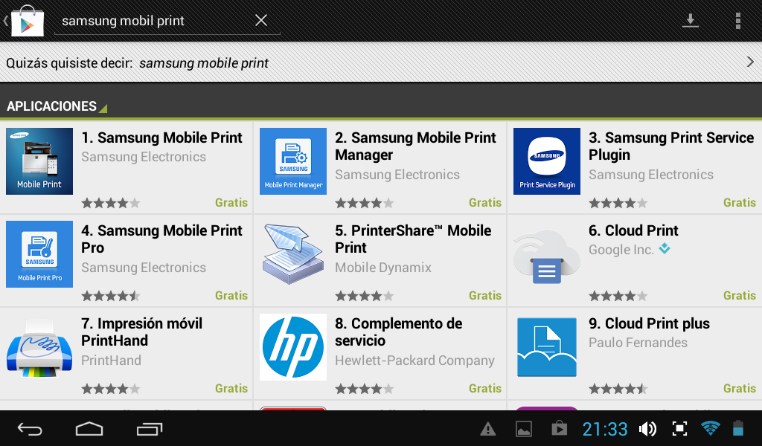Clear the search text with the X

click(x=261, y=20)
